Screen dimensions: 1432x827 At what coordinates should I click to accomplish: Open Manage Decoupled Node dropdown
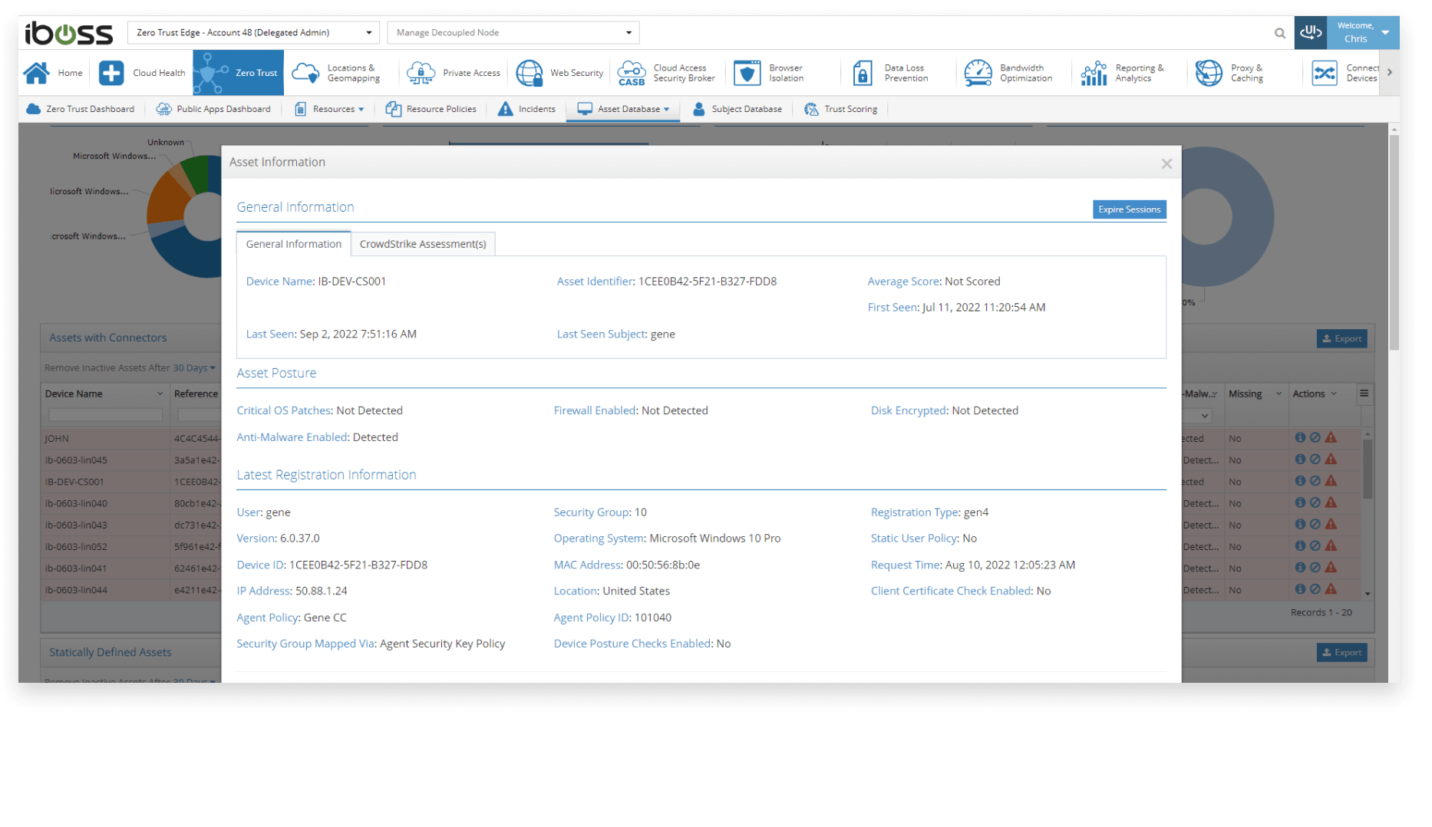(513, 32)
